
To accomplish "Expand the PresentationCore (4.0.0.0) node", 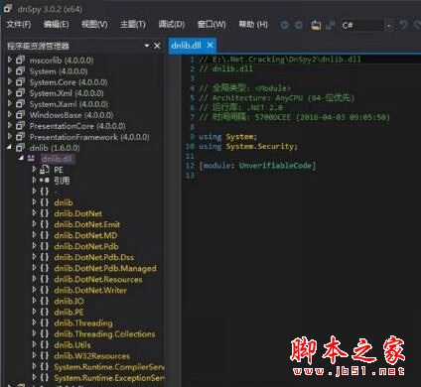I will [10, 126].
